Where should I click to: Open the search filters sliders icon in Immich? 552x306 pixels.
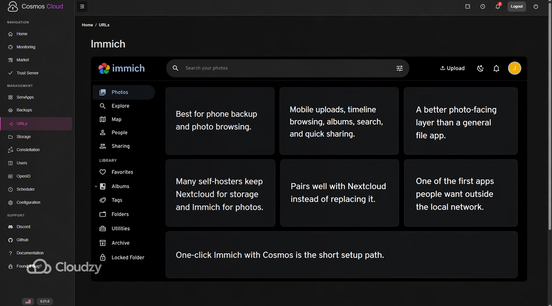coord(399,68)
